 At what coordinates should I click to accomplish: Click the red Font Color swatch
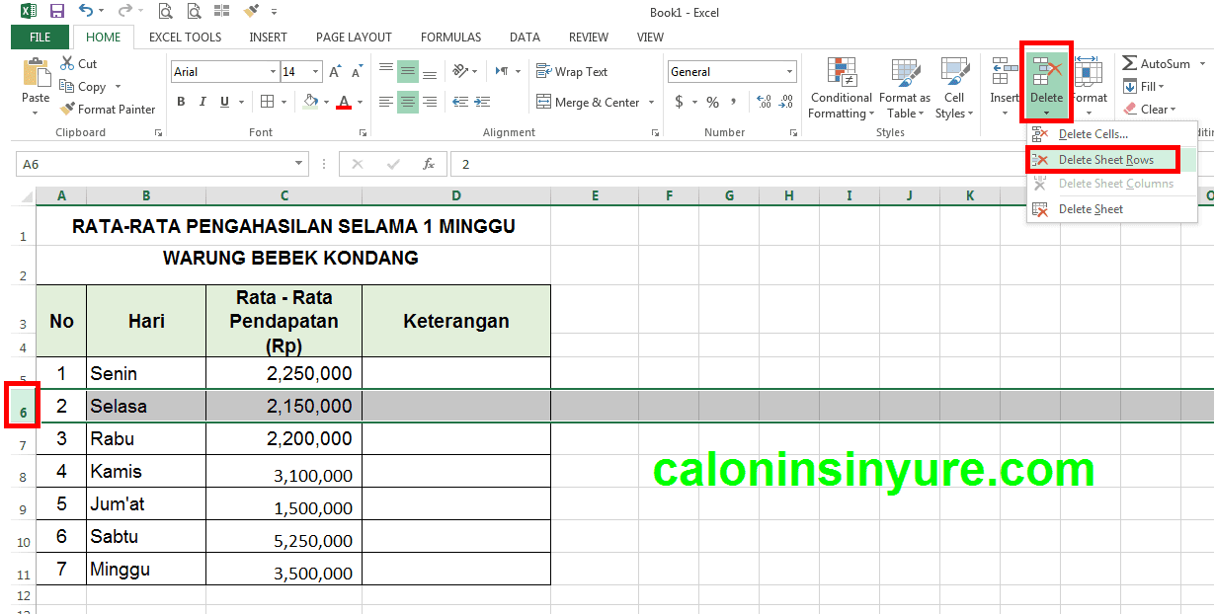pyautogui.click(x=343, y=101)
